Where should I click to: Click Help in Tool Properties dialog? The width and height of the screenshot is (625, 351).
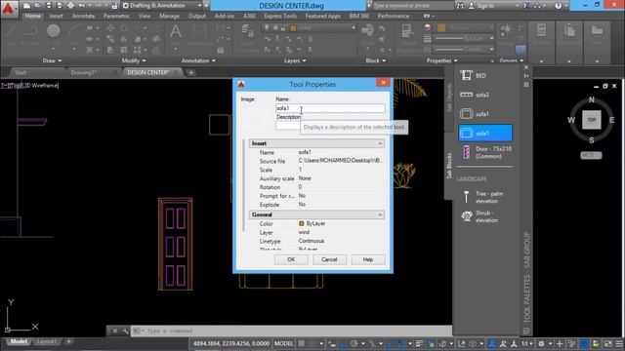point(368,259)
